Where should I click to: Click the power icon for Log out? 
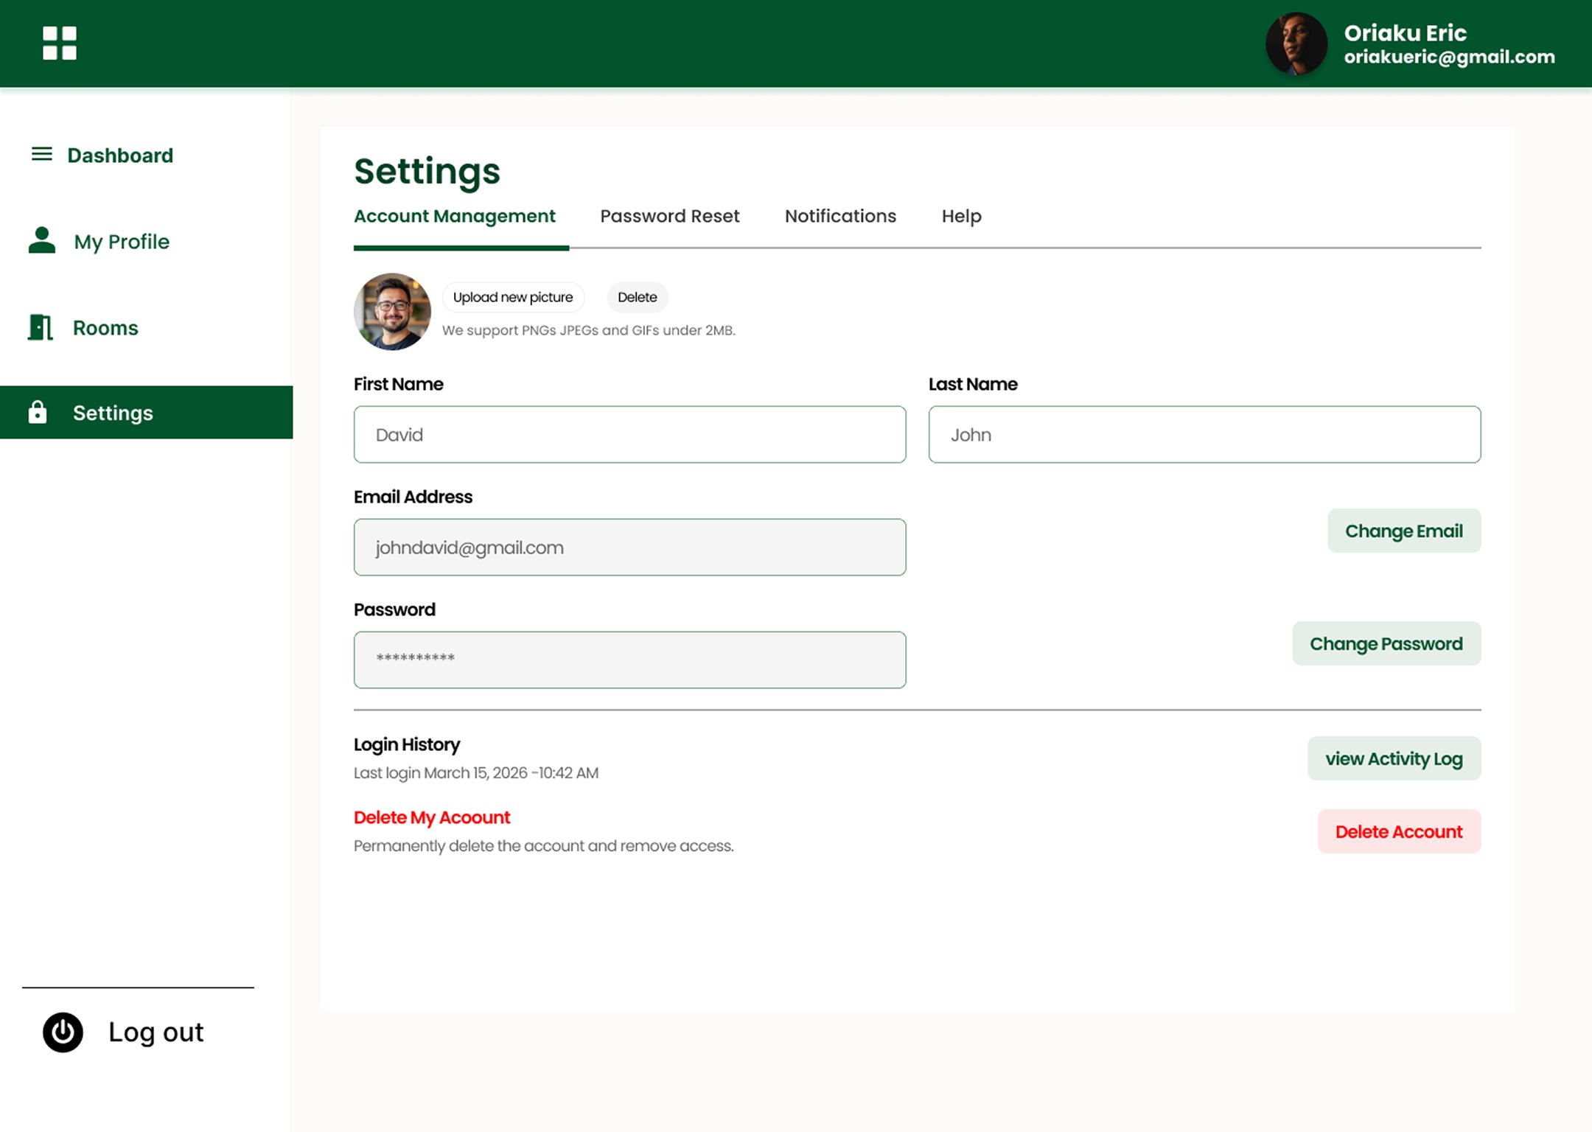click(x=63, y=1032)
